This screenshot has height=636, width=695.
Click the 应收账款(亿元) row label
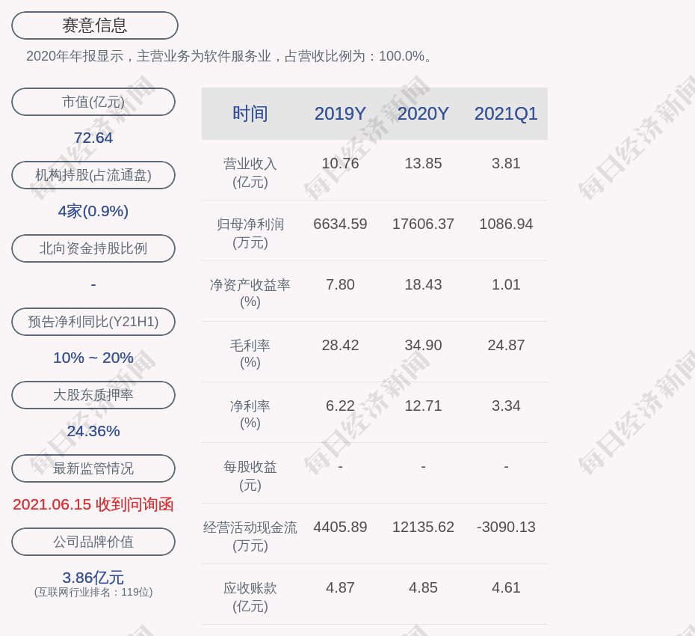[250, 597]
